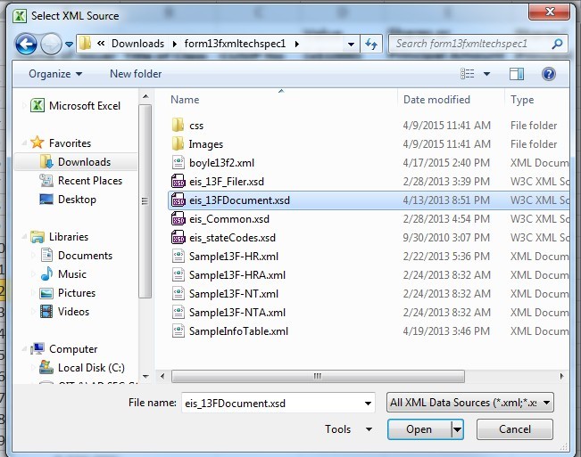The image size is (581, 457).
Task: Click the search magnifier icon
Action: 557,44
